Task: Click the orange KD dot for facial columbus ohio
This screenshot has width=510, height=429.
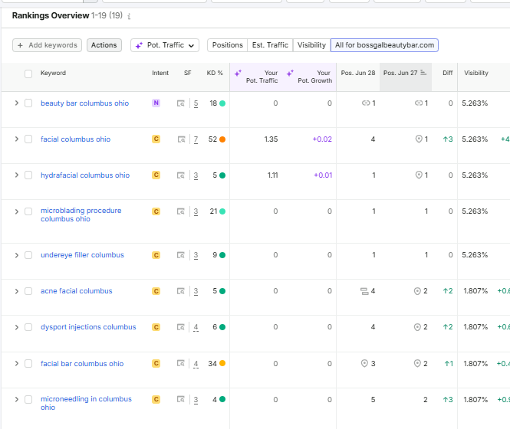Action: tap(222, 139)
